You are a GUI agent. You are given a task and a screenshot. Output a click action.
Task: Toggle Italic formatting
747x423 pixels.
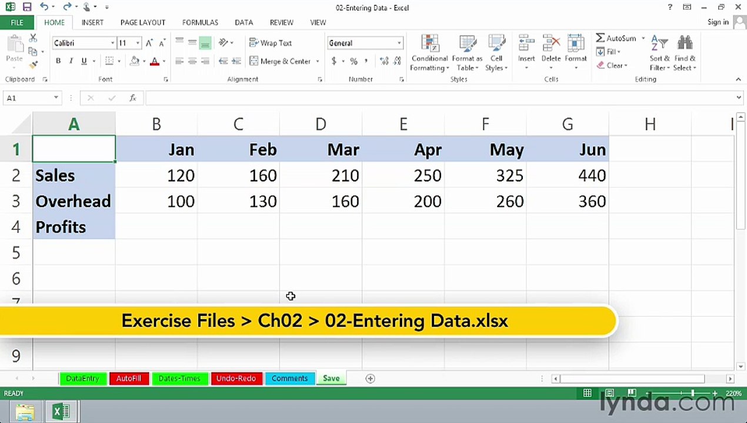71,61
